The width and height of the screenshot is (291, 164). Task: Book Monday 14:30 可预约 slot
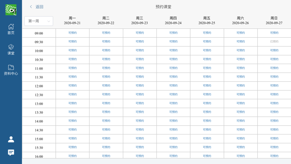coord(72,130)
